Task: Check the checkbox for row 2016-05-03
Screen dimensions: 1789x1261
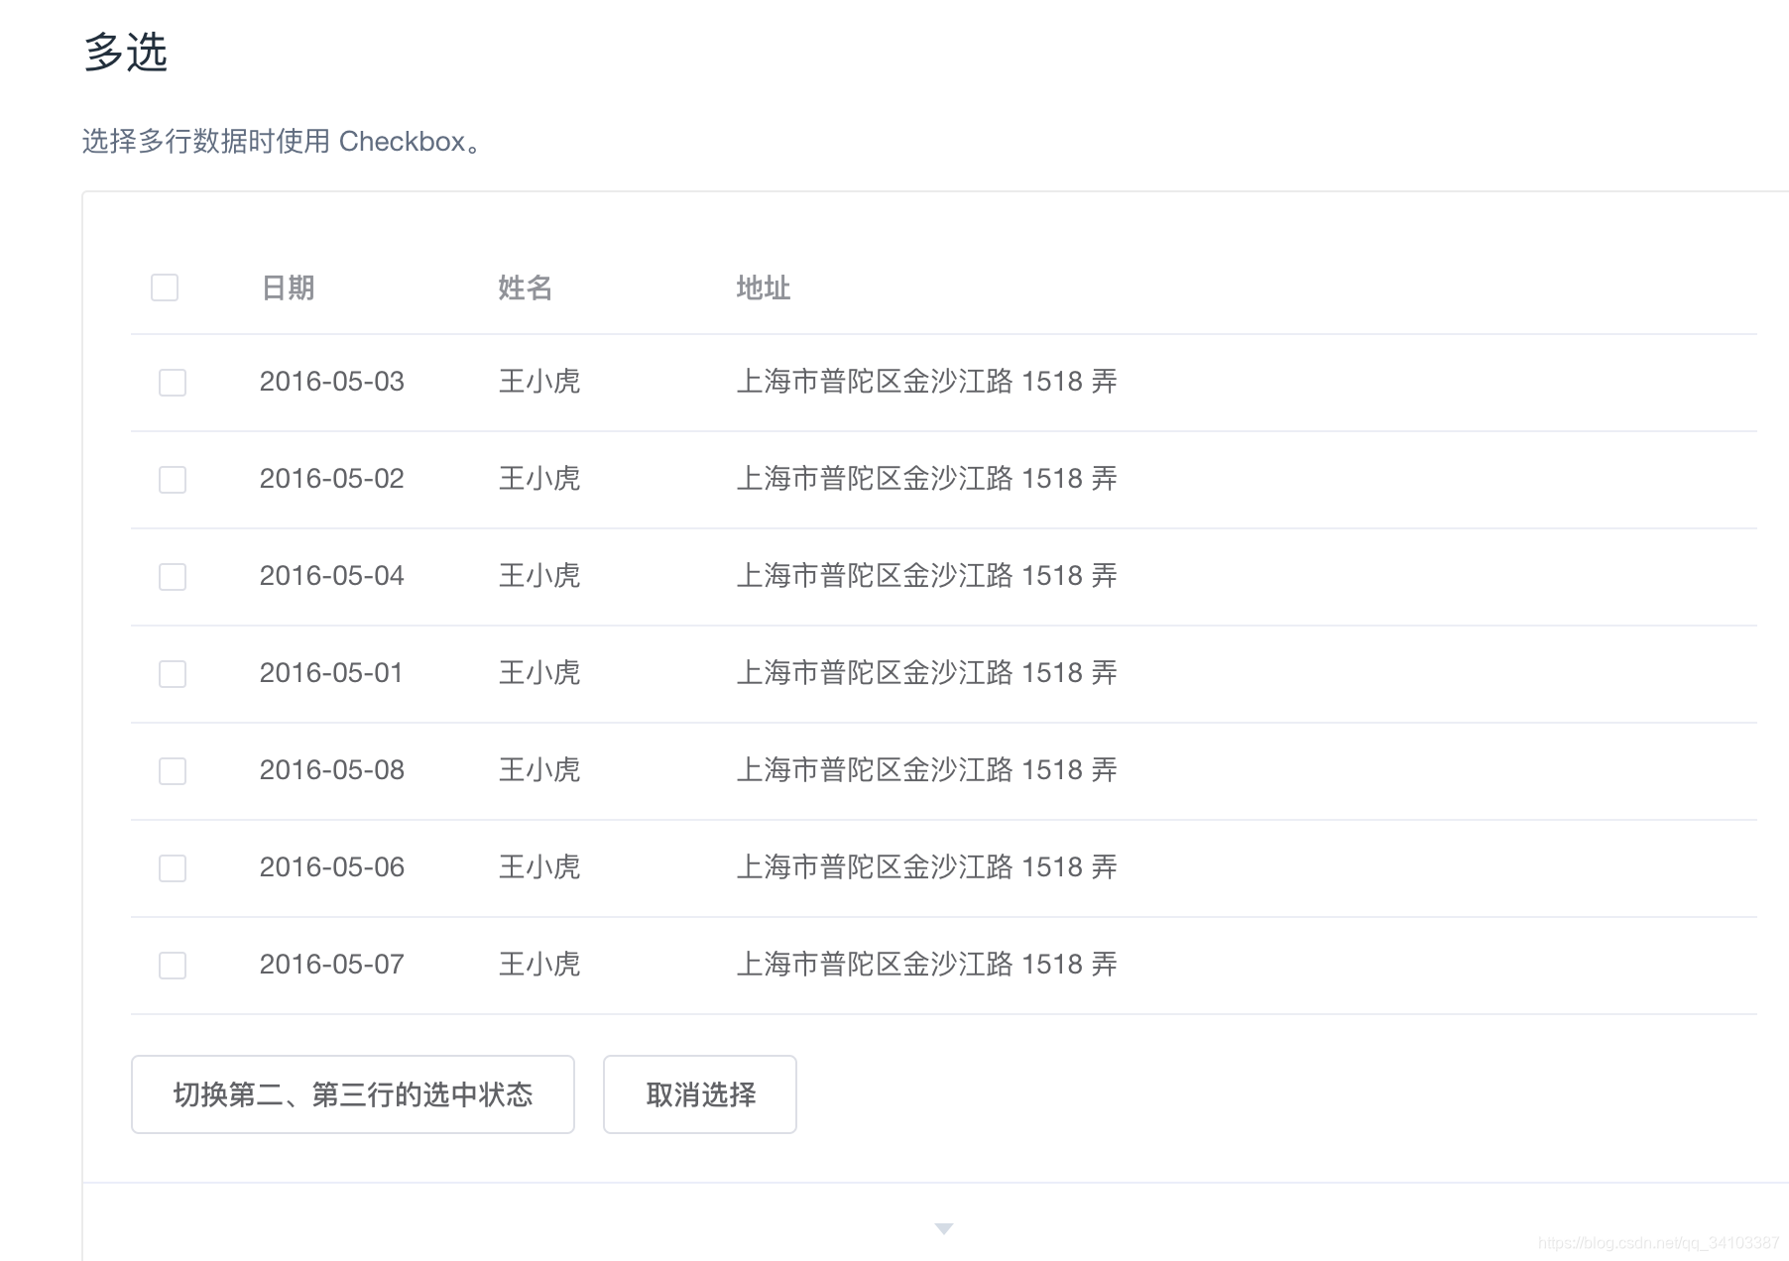Action: click(x=172, y=383)
